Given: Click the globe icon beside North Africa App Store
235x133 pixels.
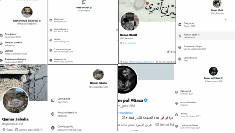Looking at the screenshot, I should pyautogui.click(x=51, y=60).
